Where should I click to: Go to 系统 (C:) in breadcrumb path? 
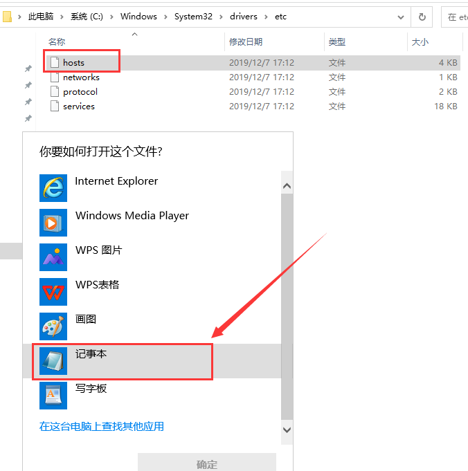pyautogui.click(x=87, y=17)
